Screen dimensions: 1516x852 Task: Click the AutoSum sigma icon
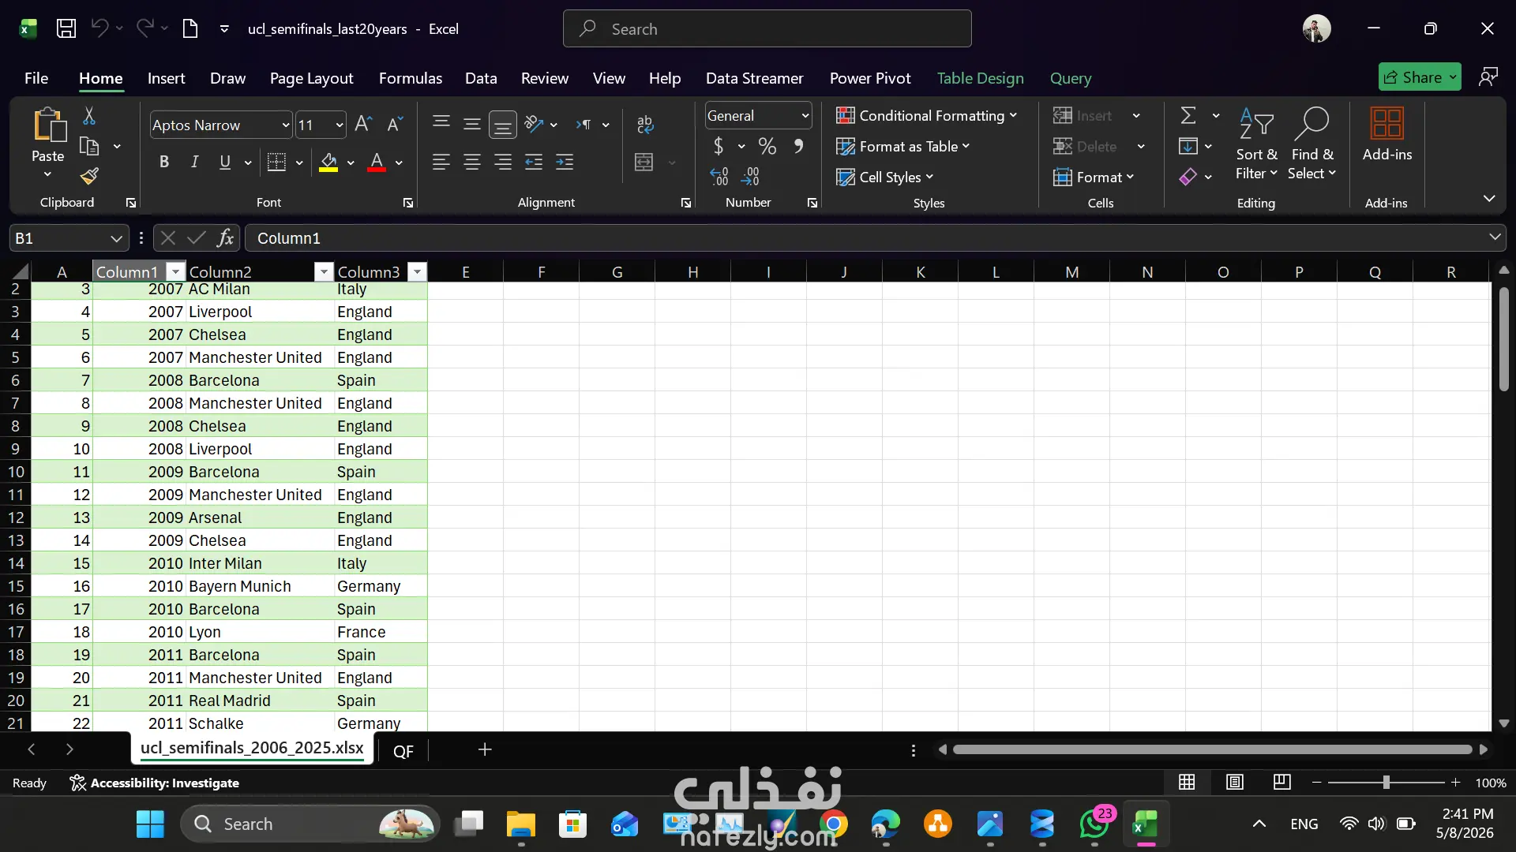(1188, 115)
